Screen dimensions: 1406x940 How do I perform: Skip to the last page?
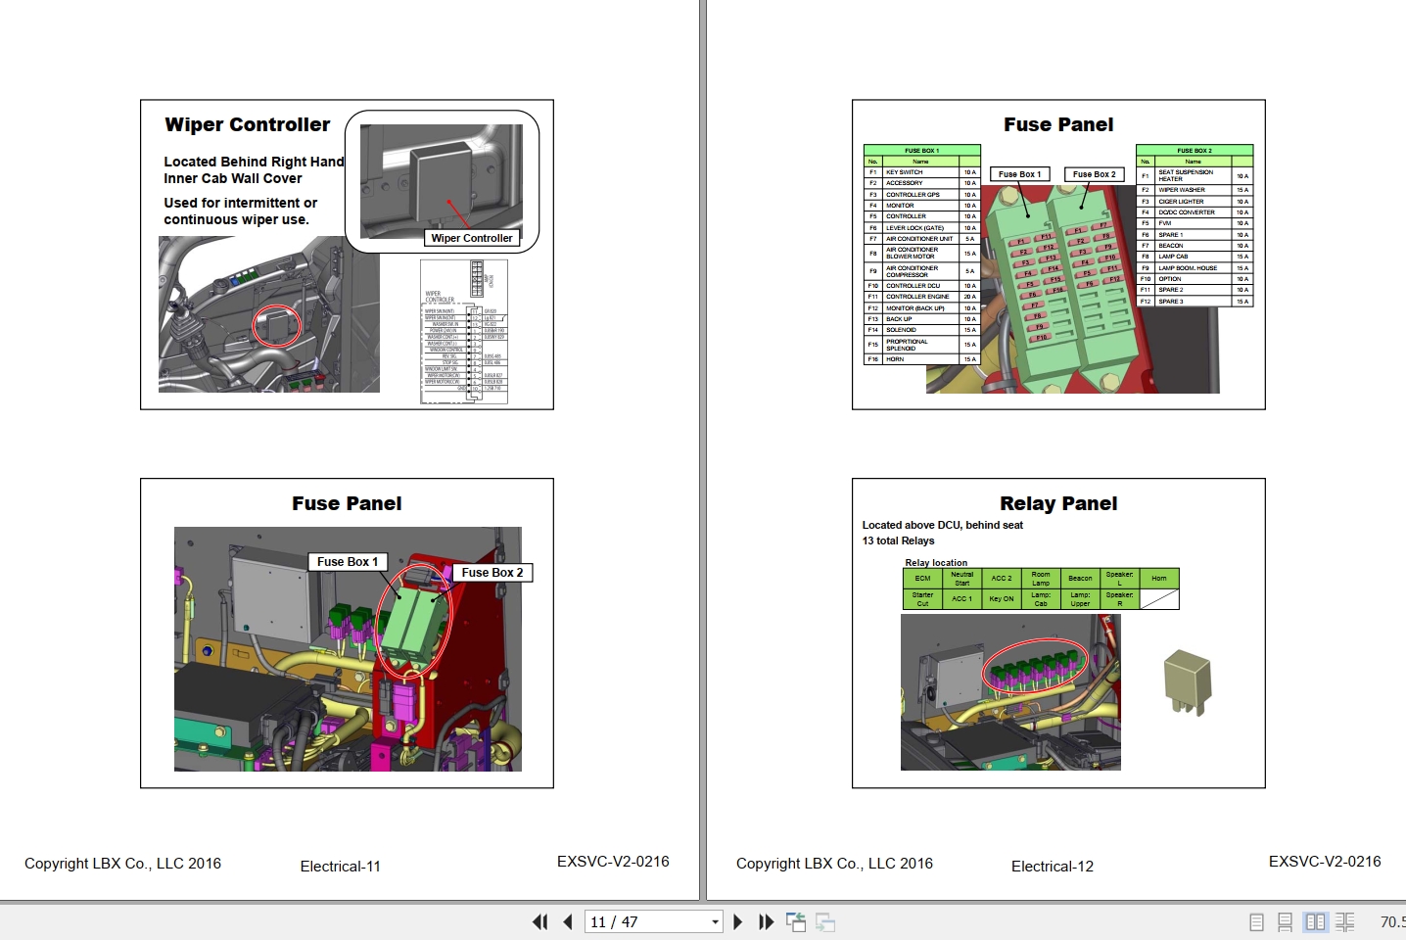[766, 921]
